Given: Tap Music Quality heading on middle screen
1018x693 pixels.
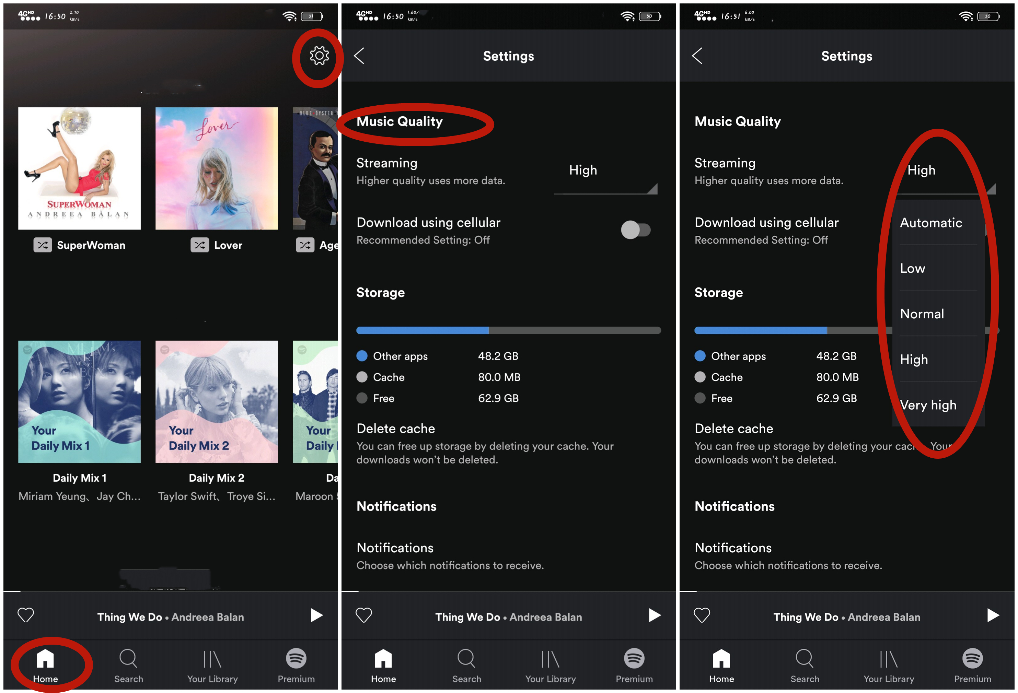Looking at the screenshot, I should tap(400, 121).
